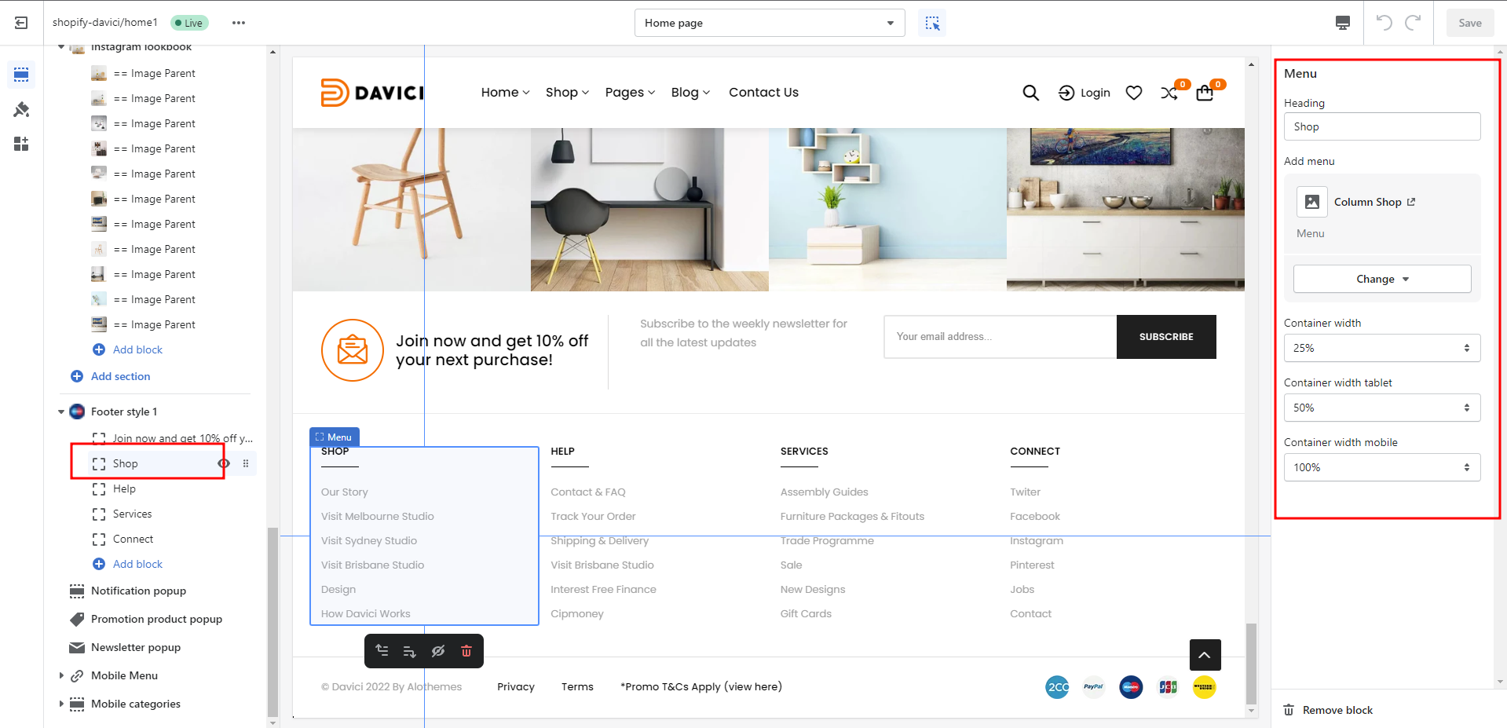
Task: Click Remove block at bottom right
Action: (x=1337, y=710)
